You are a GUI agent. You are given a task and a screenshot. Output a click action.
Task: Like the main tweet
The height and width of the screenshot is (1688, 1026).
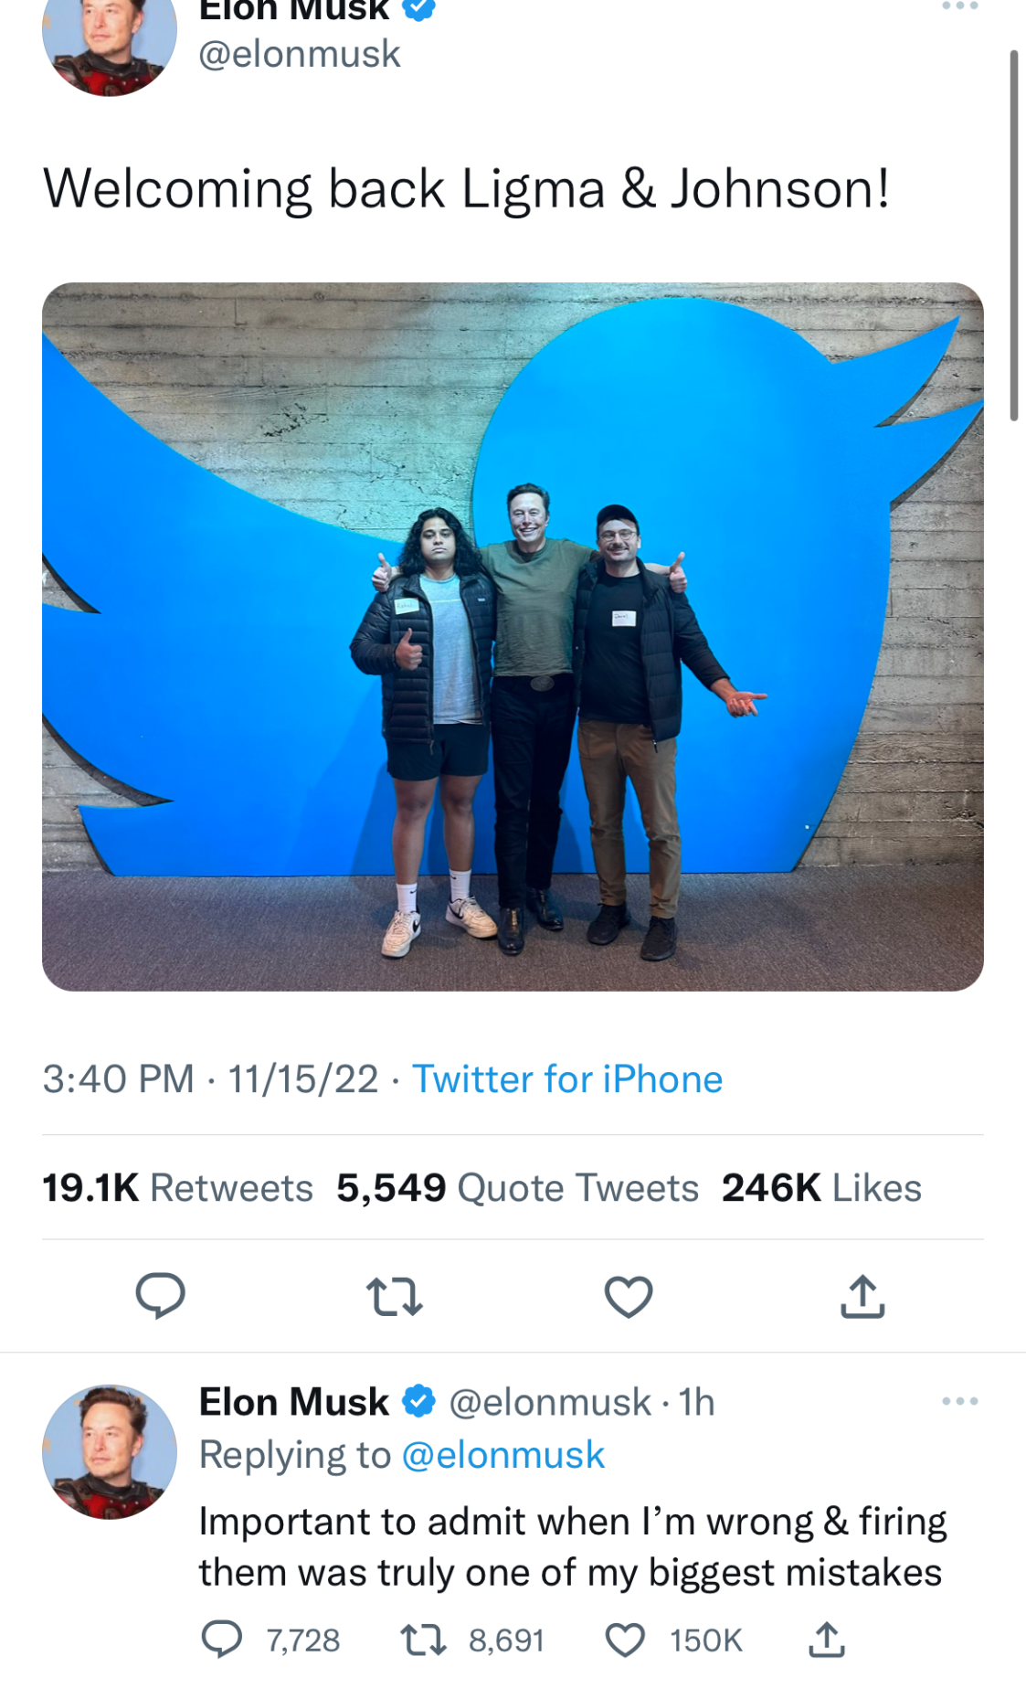[629, 1296]
